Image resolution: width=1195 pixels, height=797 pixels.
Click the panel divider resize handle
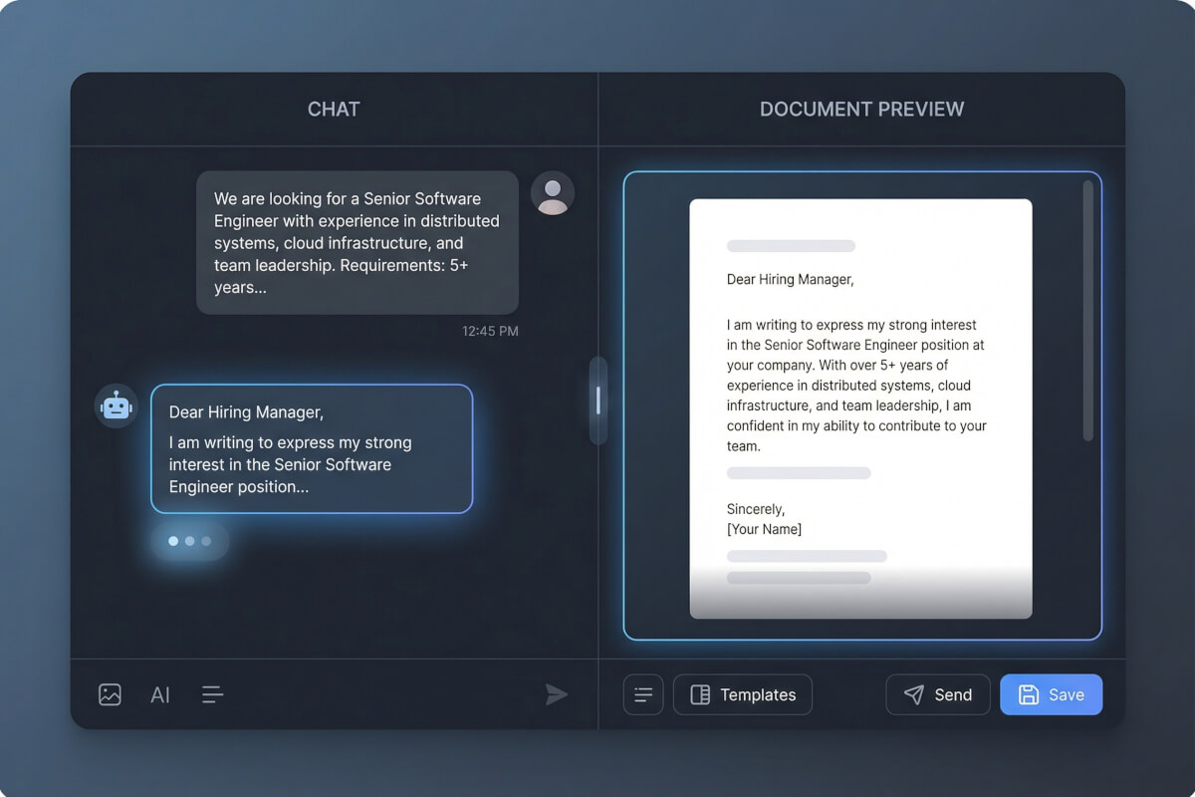tap(597, 400)
